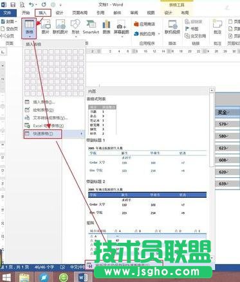Select the 表格式列表 tabular list preview
This screenshot has height=282, width=240.
[102, 119]
